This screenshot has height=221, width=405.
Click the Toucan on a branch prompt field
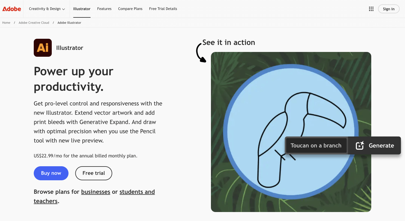316,145
